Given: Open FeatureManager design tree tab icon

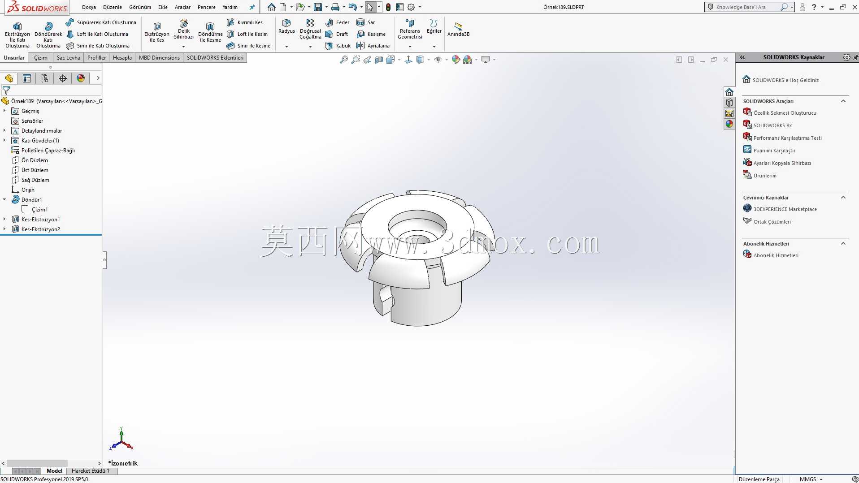Looking at the screenshot, I should (9, 78).
